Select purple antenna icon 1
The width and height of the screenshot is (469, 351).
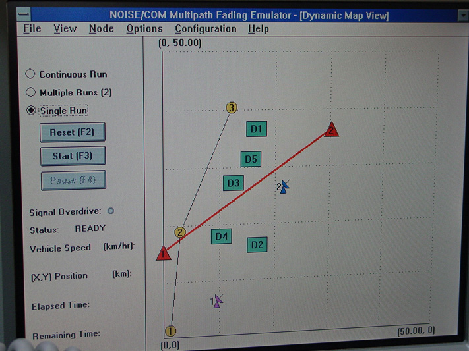click(x=218, y=301)
